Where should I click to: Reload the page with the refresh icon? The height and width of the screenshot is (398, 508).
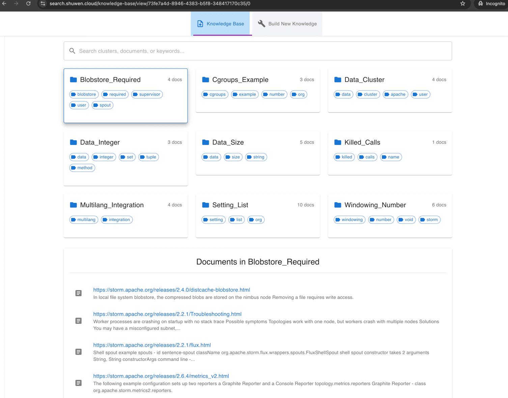(28, 4)
